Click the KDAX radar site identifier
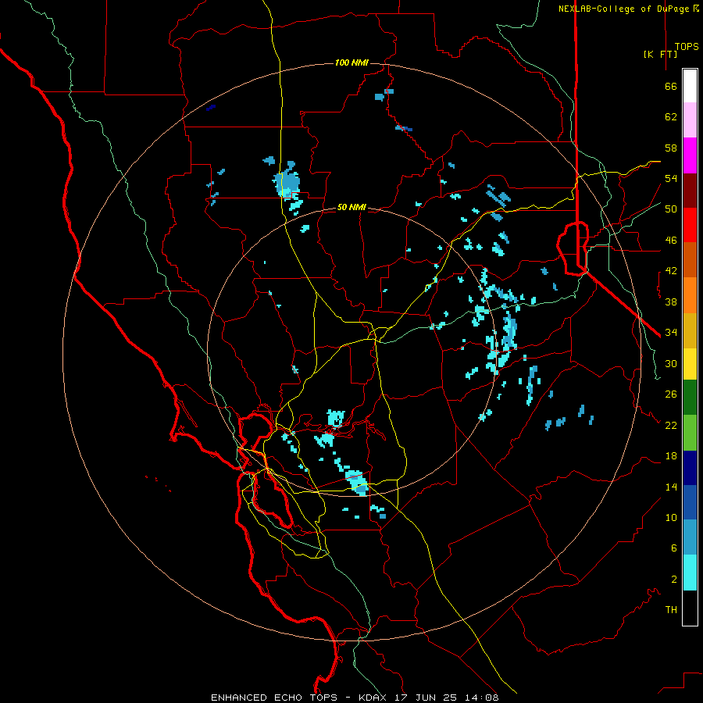Screen dimensions: 703x703 tap(373, 698)
